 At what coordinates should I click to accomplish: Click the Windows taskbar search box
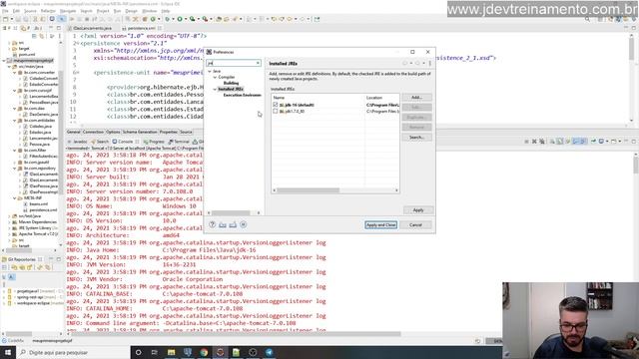click(73, 352)
